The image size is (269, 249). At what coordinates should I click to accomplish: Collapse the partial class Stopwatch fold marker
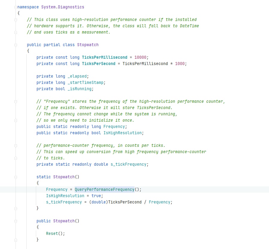point(16,45)
